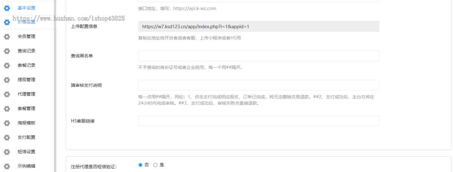Click the hint text 接口地址，填写：https://api.k-wz.com
This screenshot has width=453, height=172.
(x=177, y=8)
